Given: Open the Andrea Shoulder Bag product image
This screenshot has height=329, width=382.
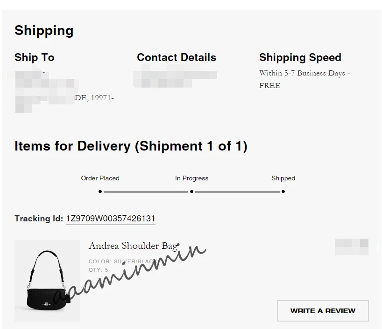Looking at the screenshot, I should point(47,281).
